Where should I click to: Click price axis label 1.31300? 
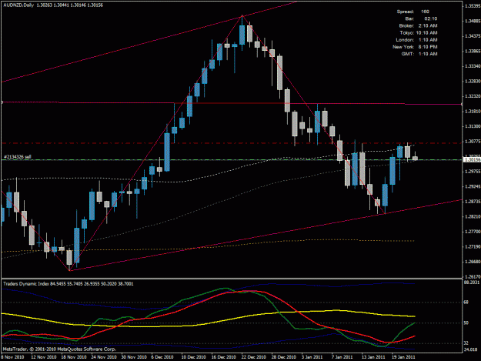[473, 126]
